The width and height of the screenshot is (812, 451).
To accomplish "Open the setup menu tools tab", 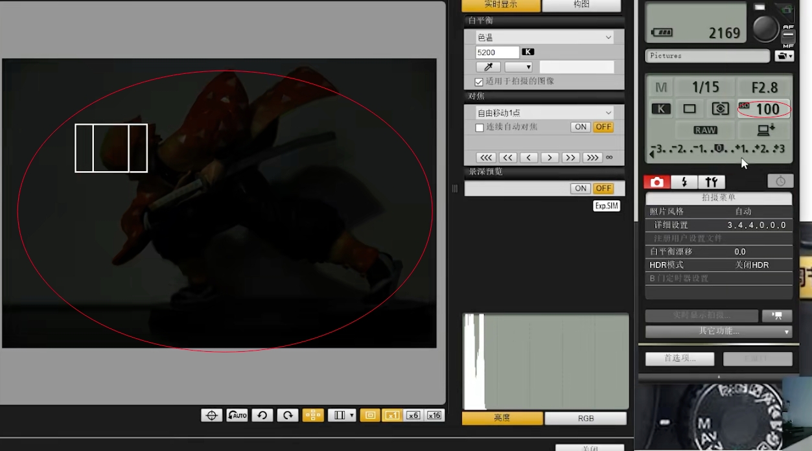I will 712,182.
